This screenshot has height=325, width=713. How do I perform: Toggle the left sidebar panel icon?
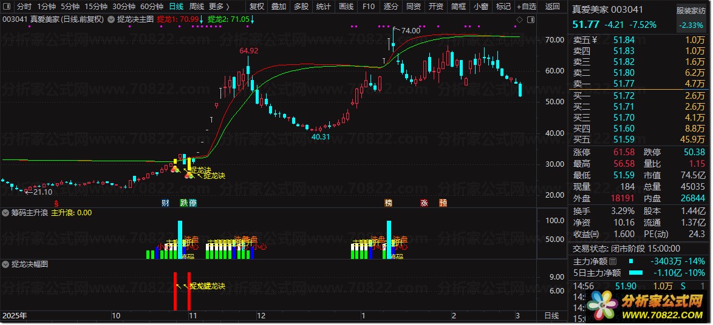8,7
